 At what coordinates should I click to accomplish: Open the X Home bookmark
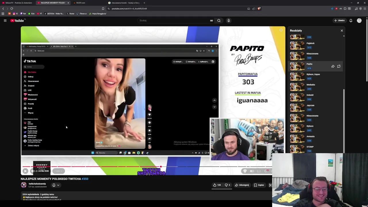tap(70, 14)
